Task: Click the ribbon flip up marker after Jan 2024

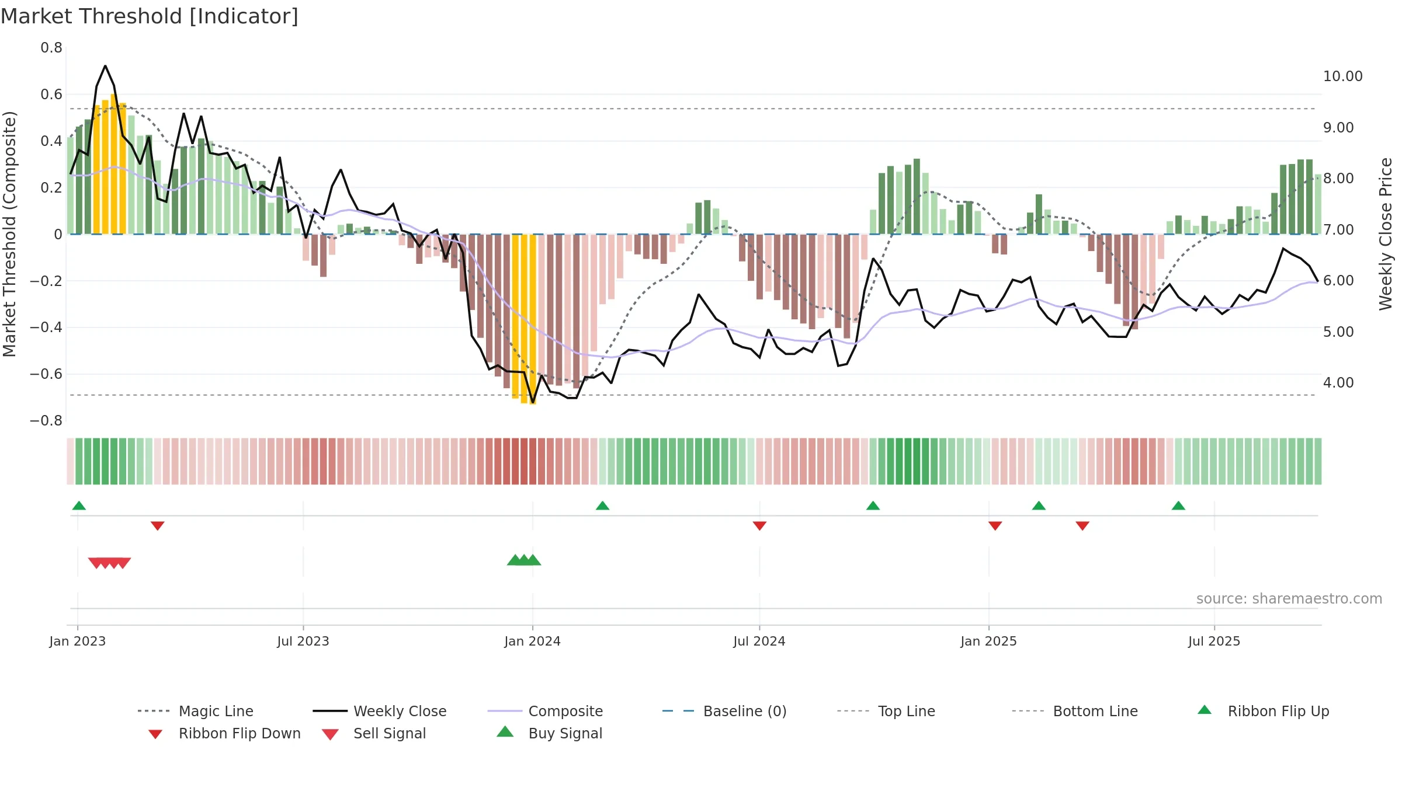Action: pyautogui.click(x=603, y=505)
